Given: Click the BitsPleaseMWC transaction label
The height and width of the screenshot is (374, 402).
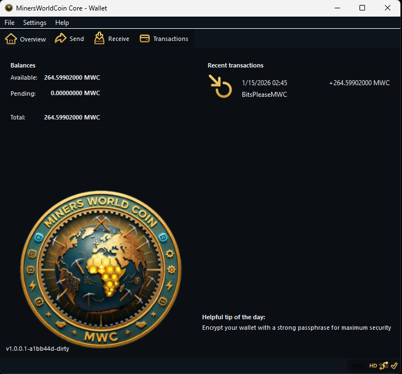Looking at the screenshot, I should [x=265, y=95].
